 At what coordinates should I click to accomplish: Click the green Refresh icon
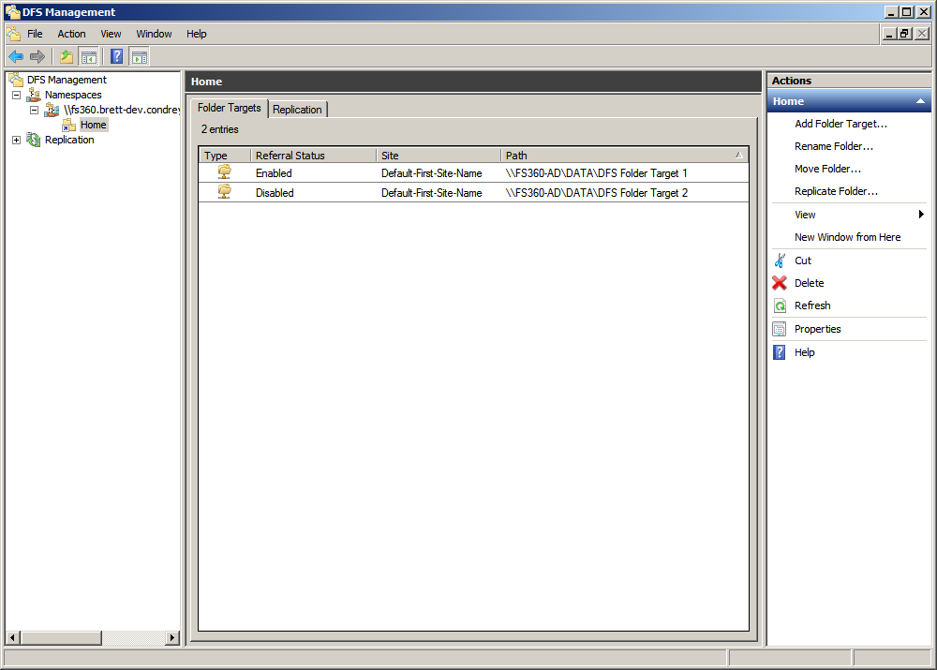tap(780, 305)
